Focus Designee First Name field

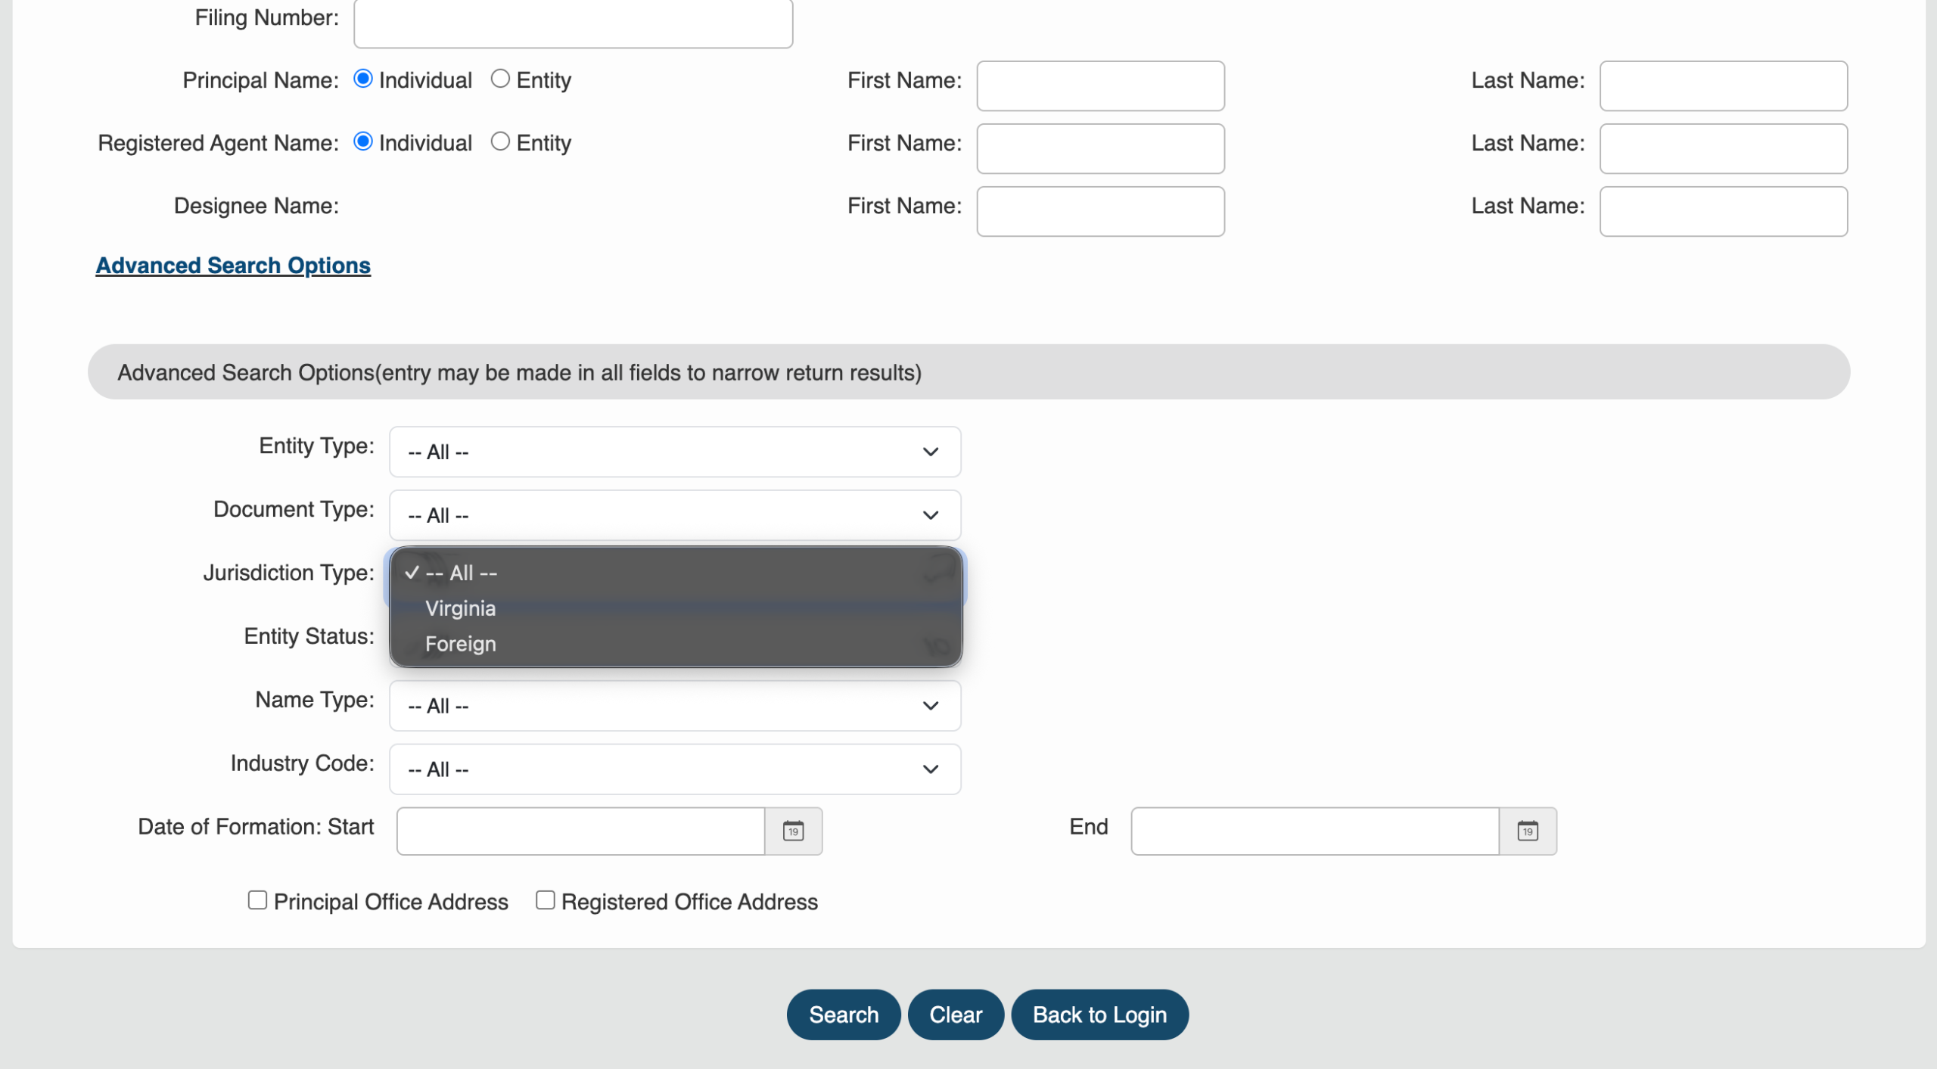[x=1100, y=212]
